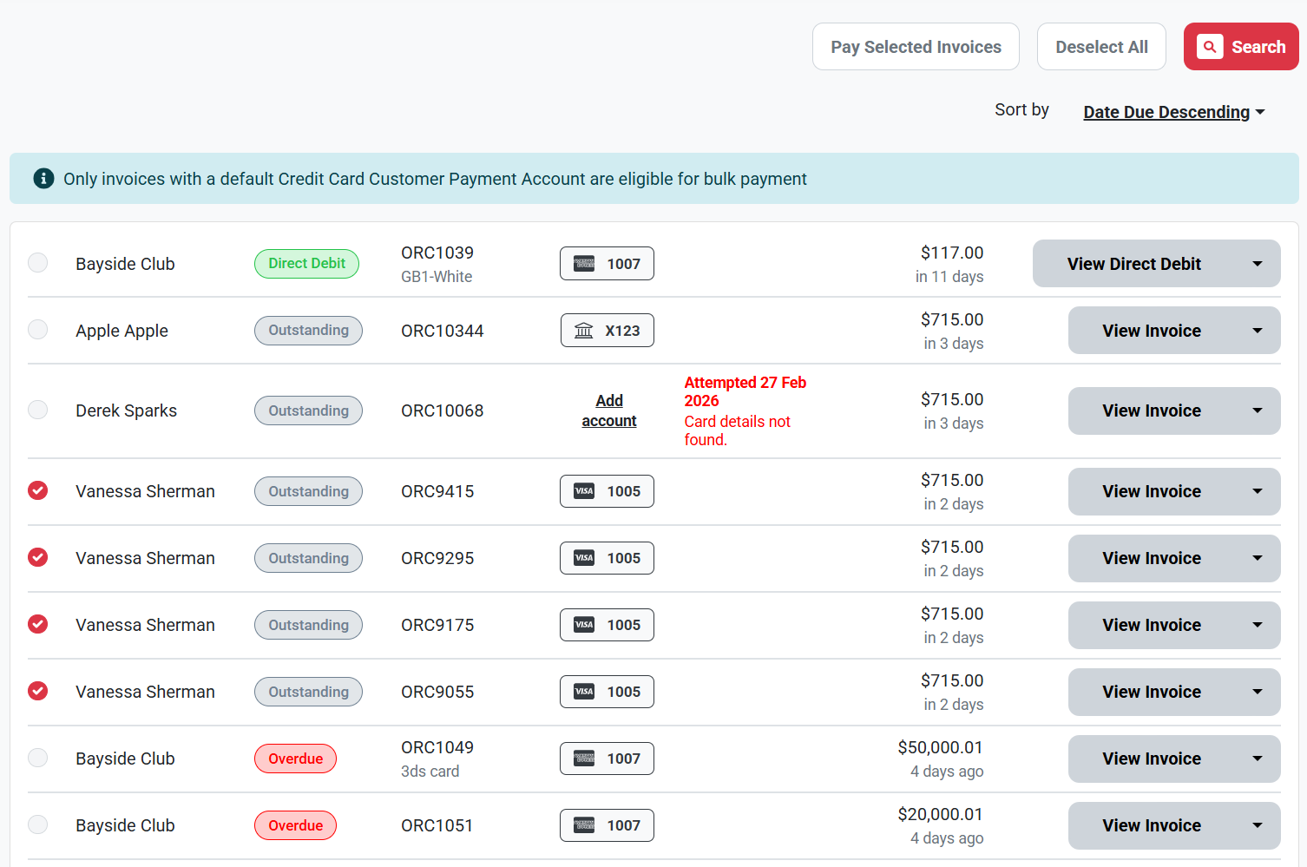Viewport: 1307px width, 867px height.
Task: Click Pay Selected Invoices button
Action: 916,47
